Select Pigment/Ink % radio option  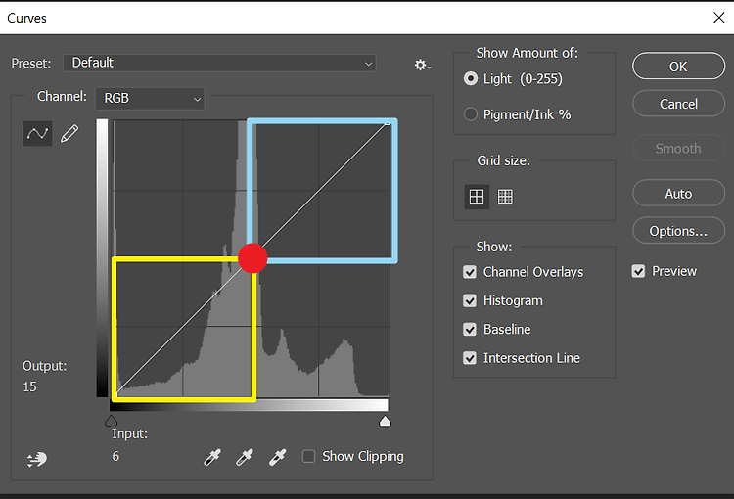[471, 114]
